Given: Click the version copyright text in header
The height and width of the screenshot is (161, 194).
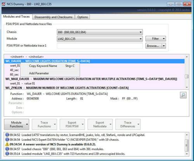Looking at the screenshot, I should point(163,10).
